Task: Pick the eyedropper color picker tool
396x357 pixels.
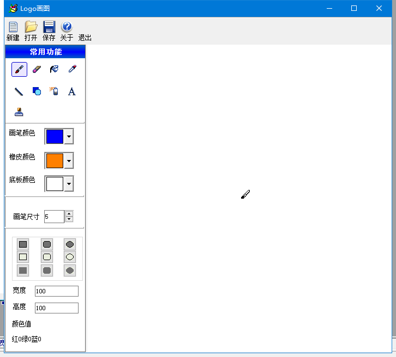Action: [71, 70]
